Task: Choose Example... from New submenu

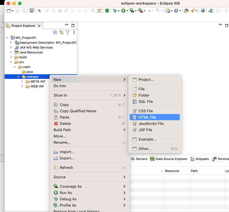Action: point(155,139)
